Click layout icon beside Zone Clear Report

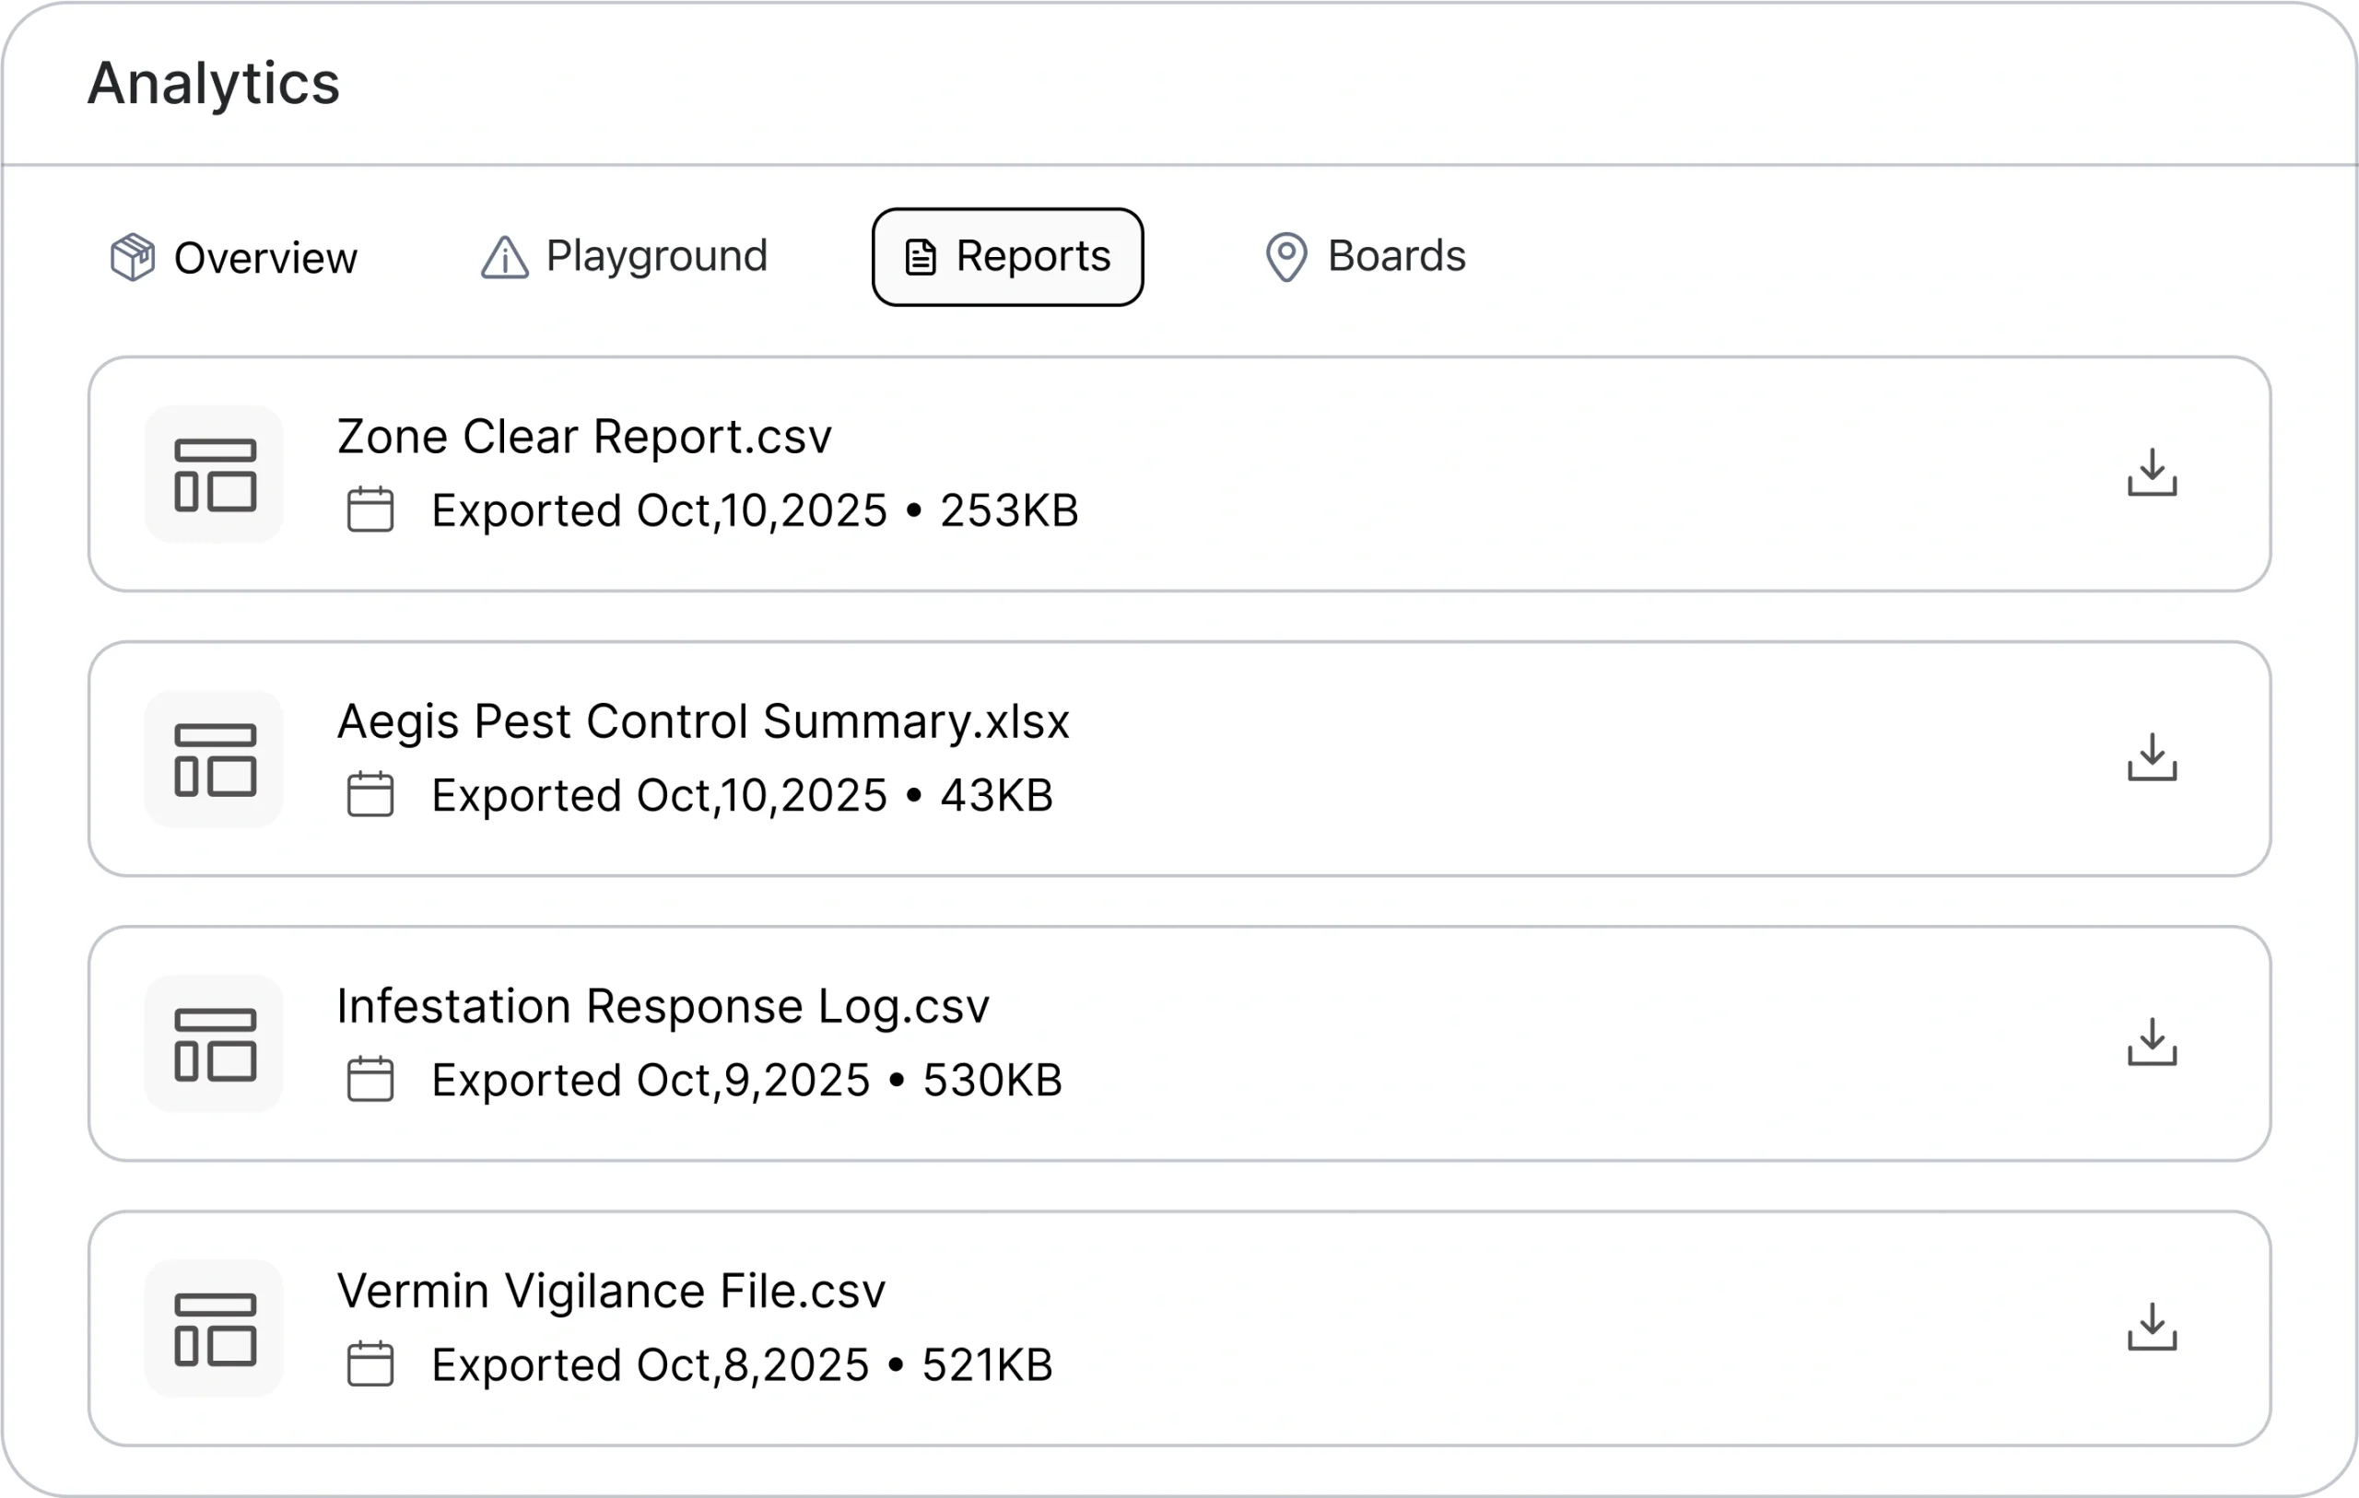[215, 474]
